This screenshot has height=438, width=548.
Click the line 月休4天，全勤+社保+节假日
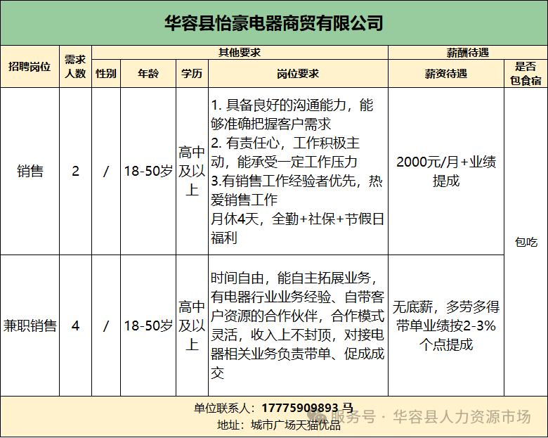[297, 219]
